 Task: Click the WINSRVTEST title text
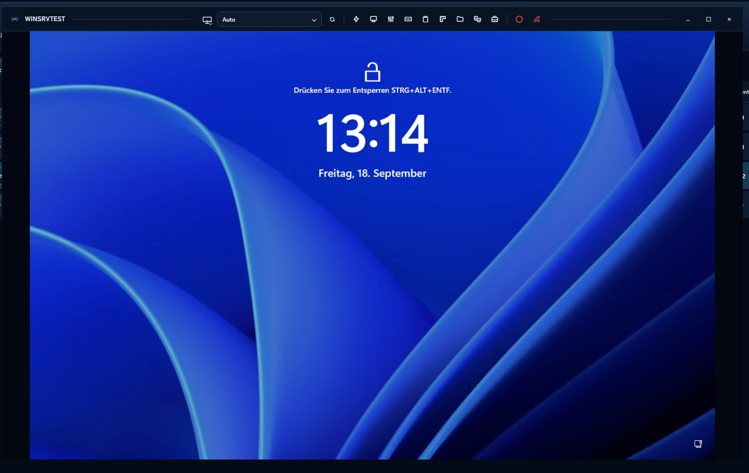[x=45, y=19]
